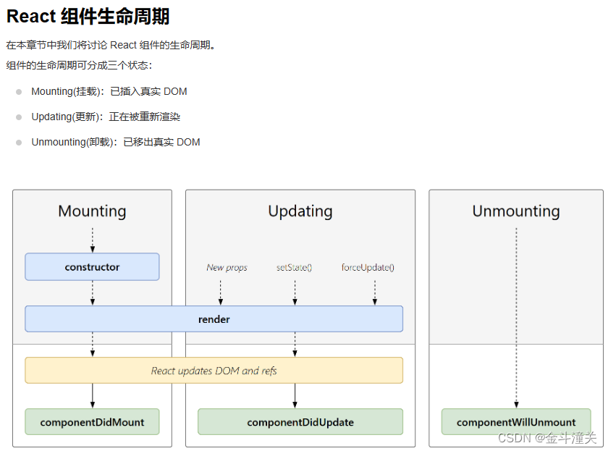Click the Mounting panel title
Viewport: 608px width, 451px height.
pyautogui.click(x=92, y=211)
